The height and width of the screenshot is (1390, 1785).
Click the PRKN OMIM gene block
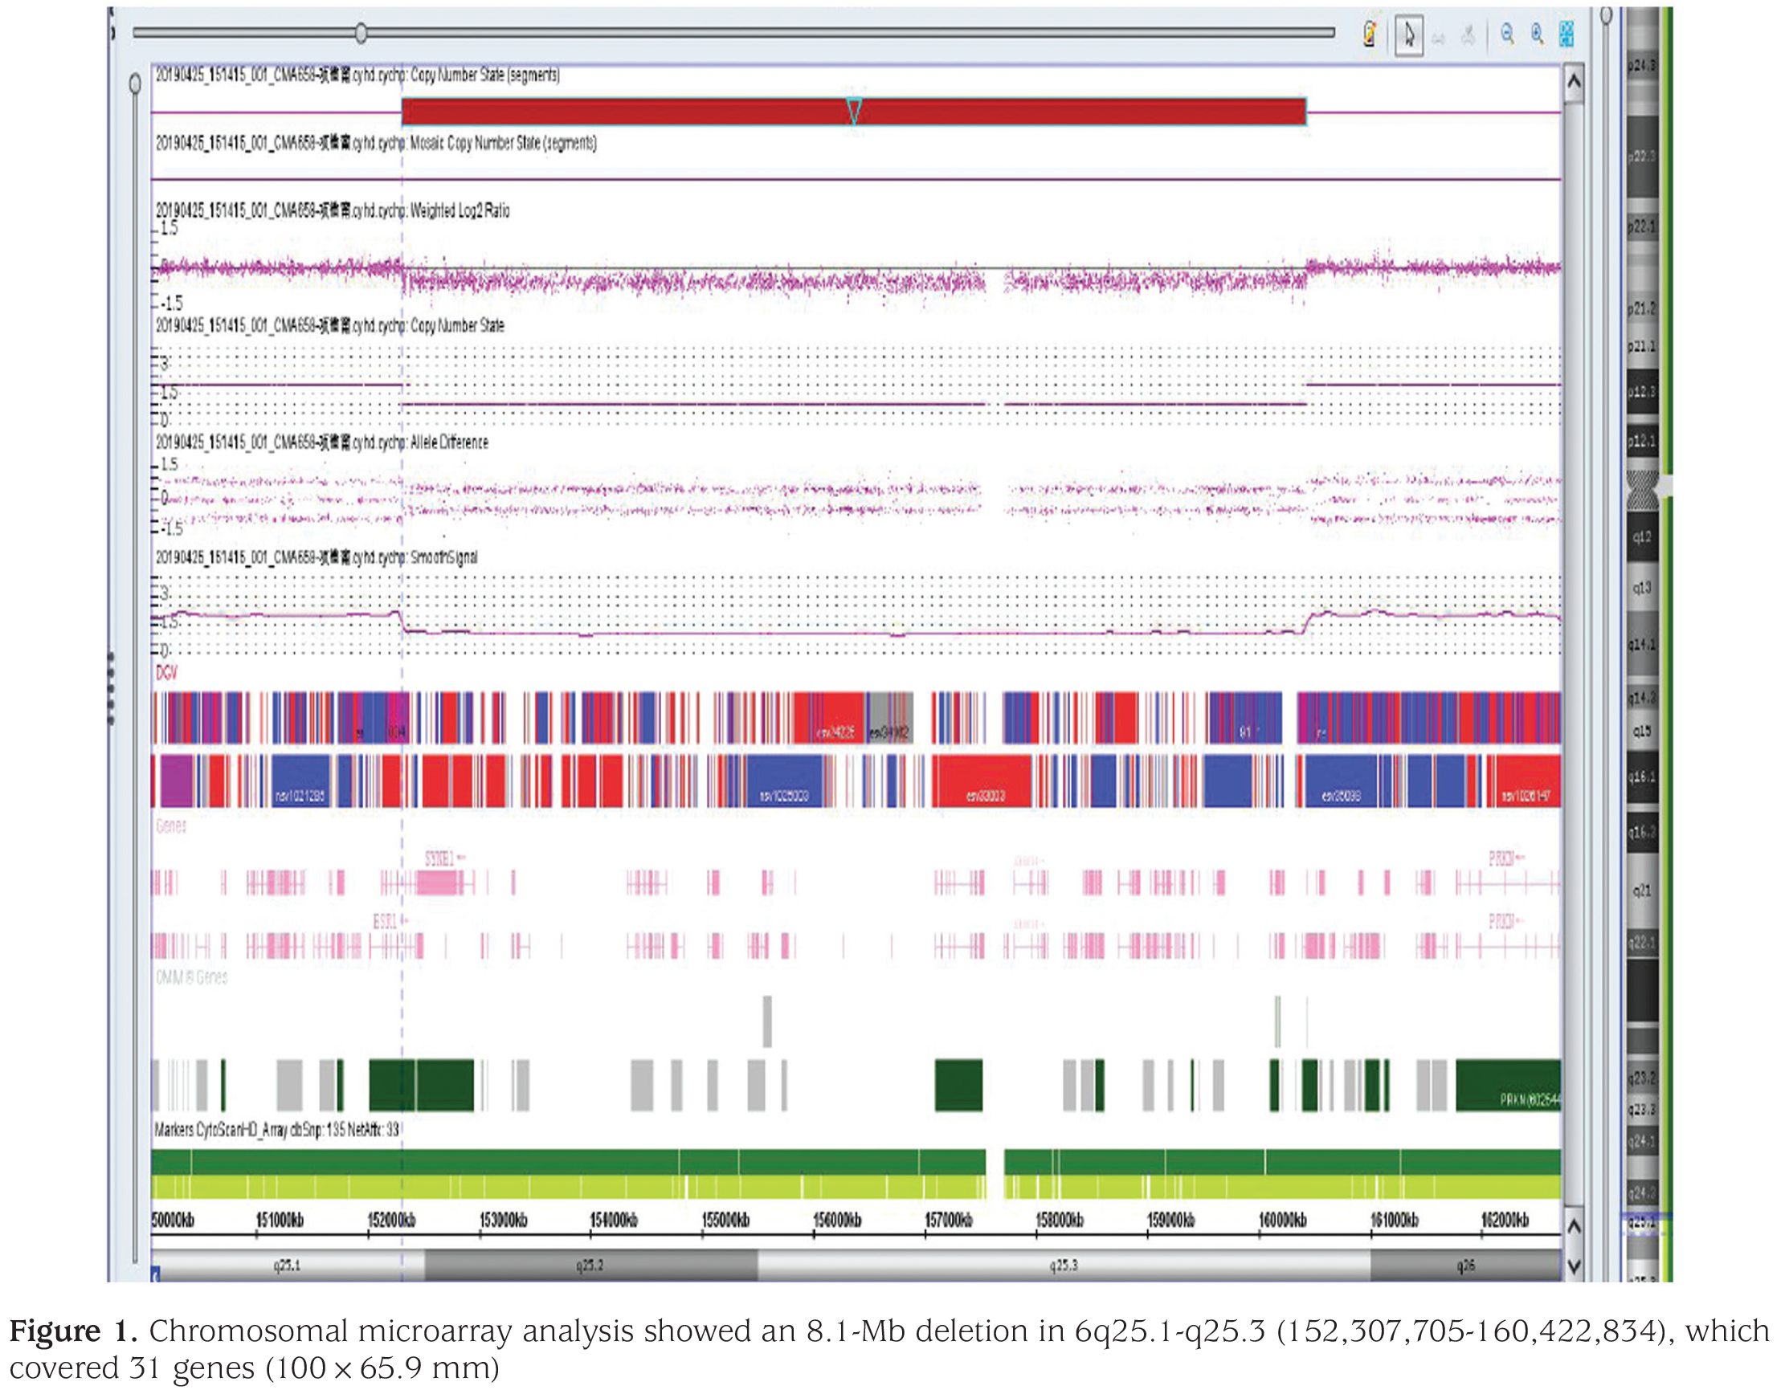point(1508,1085)
